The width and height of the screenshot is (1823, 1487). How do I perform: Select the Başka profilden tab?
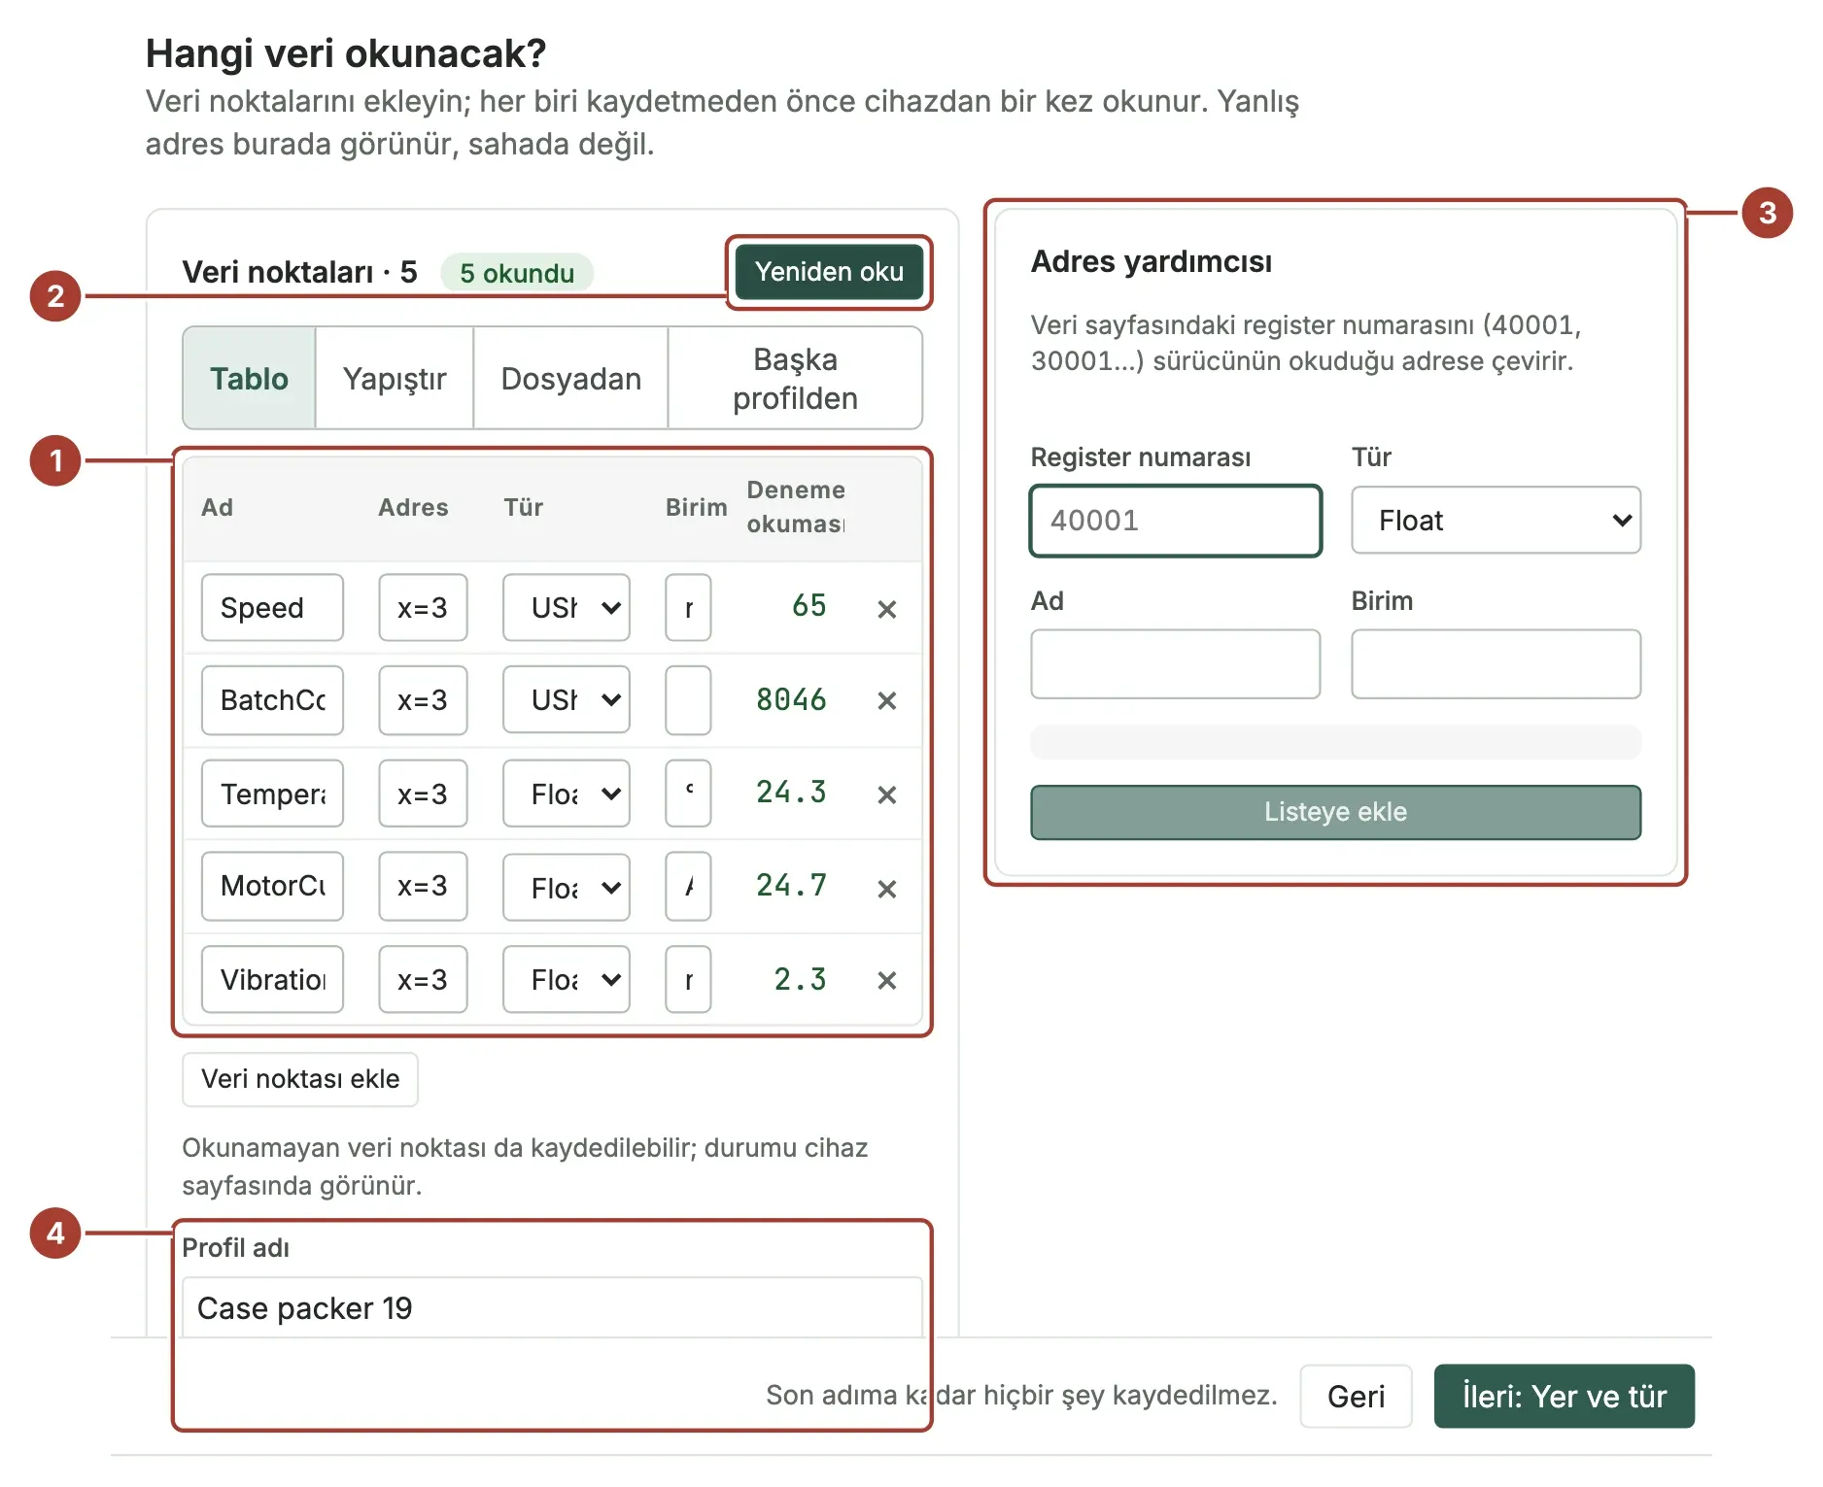[795, 379]
